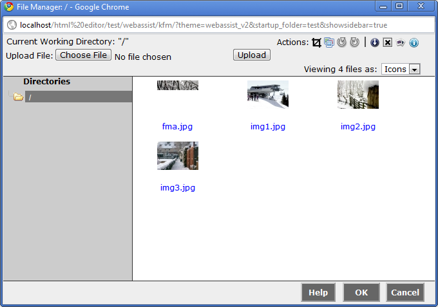Viewport: 438px width, 307px height.
Task: Click the Choose File button
Action: 84,55
